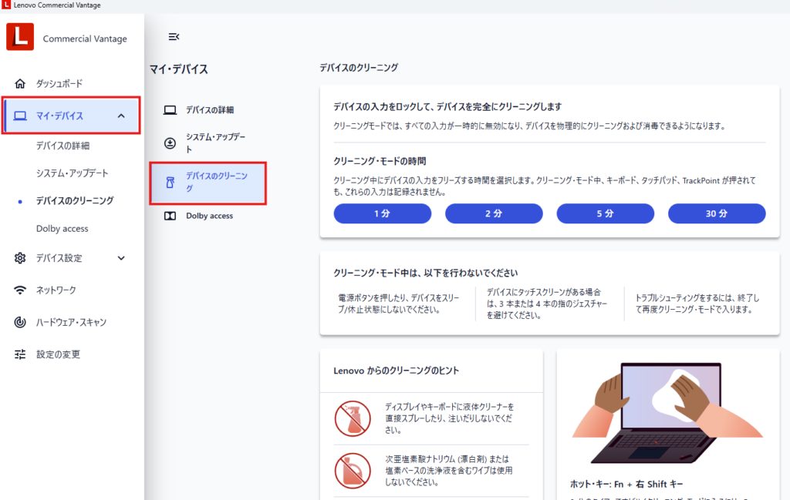Start 1分 cleaning mode

tap(382, 213)
